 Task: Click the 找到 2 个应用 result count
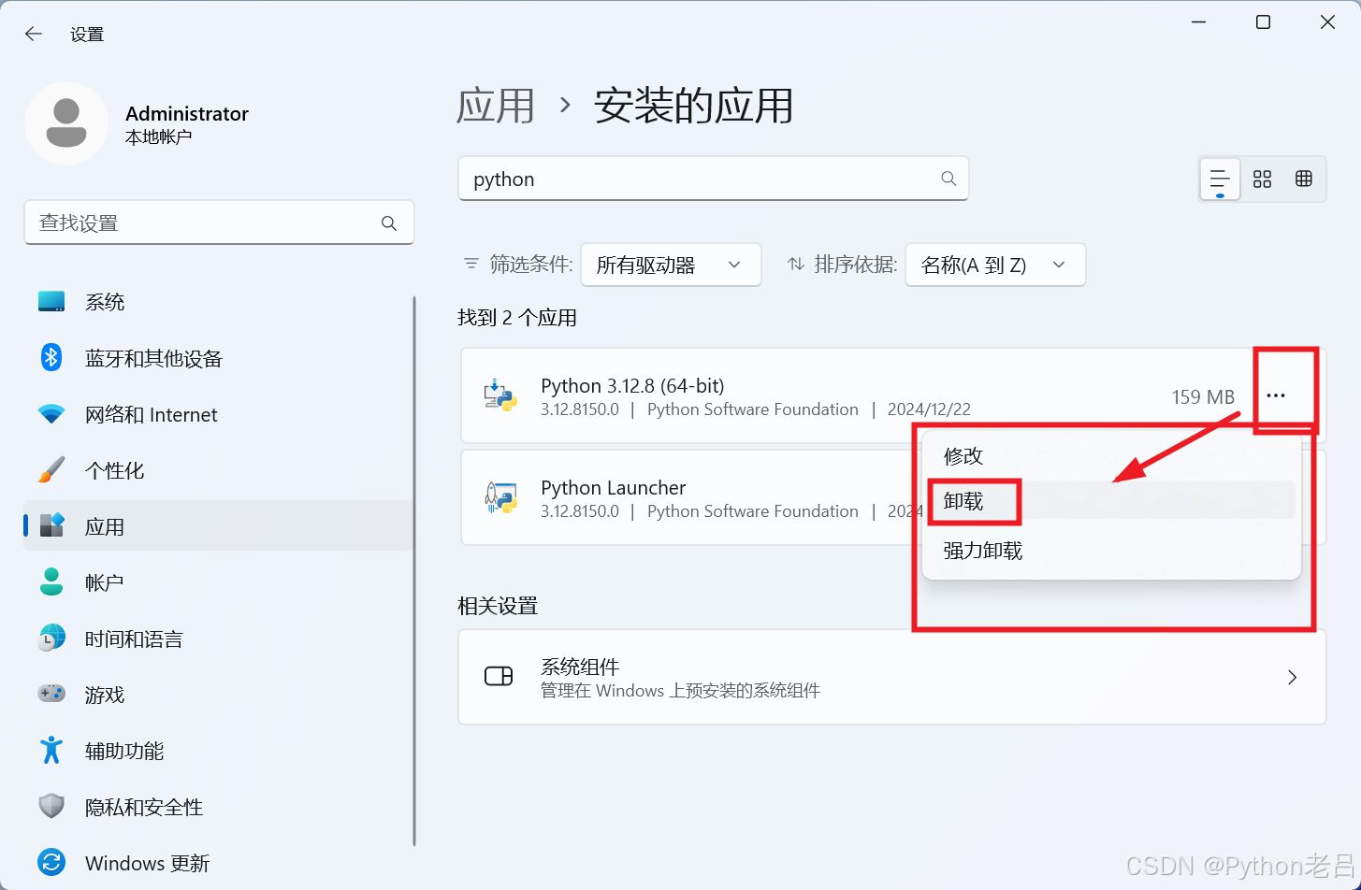point(517,318)
